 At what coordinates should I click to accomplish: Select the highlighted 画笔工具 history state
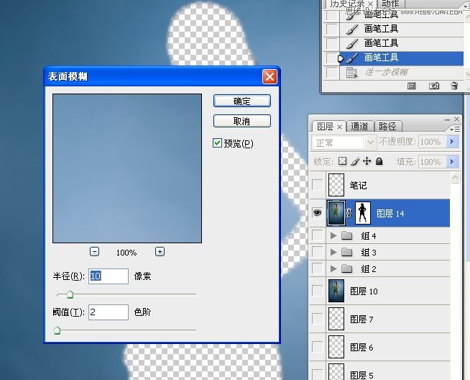pos(401,58)
